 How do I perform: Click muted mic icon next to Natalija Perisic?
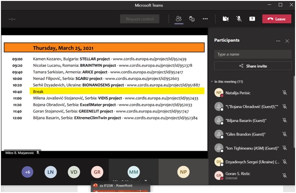point(284,93)
